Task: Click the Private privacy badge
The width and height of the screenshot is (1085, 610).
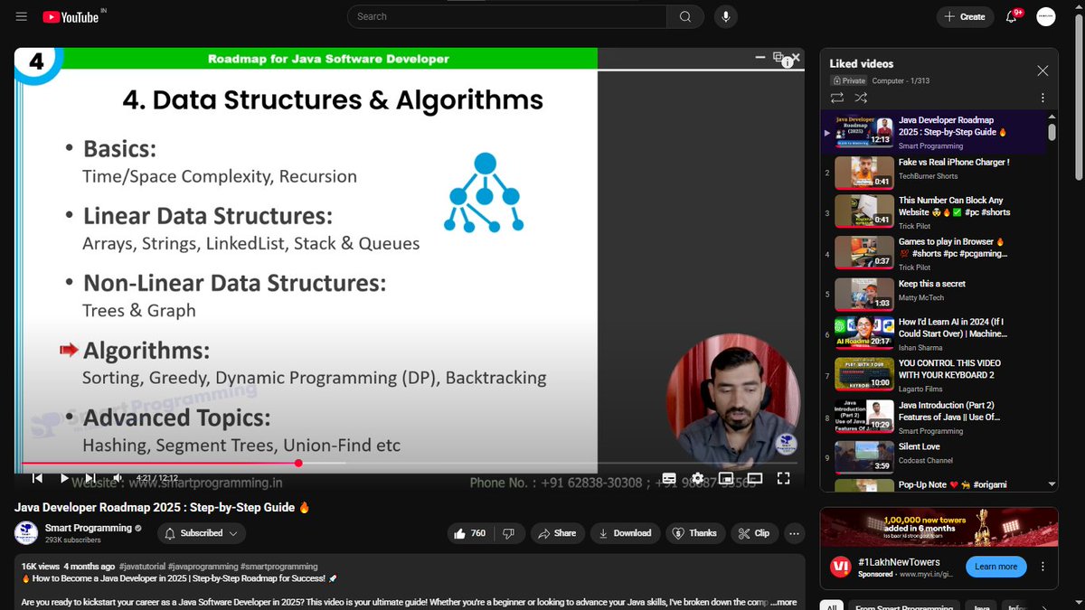Action: pos(848,80)
